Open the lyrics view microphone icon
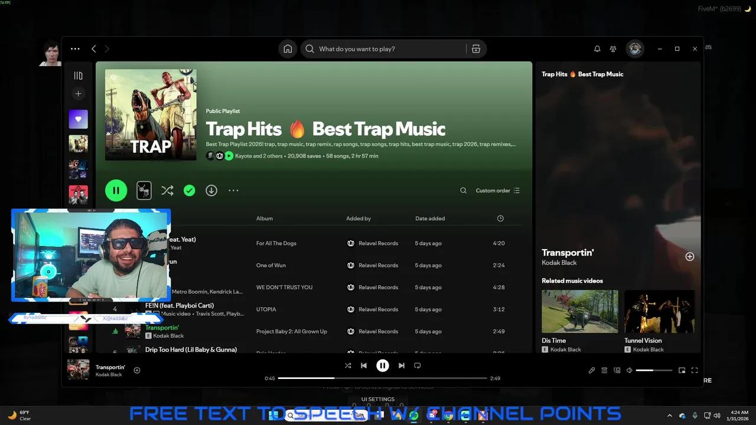 [x=592, y=370]
